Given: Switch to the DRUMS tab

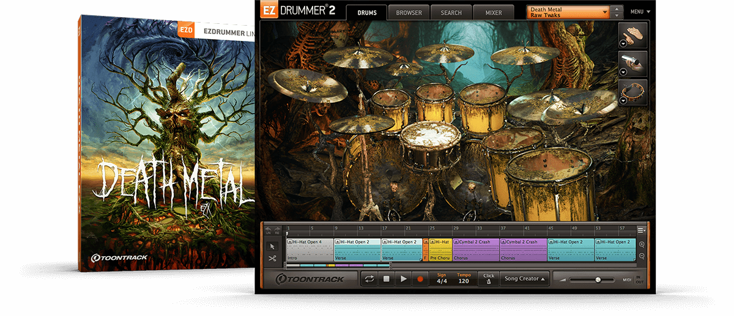Looking at the screenshot, I should pos(367,12).
